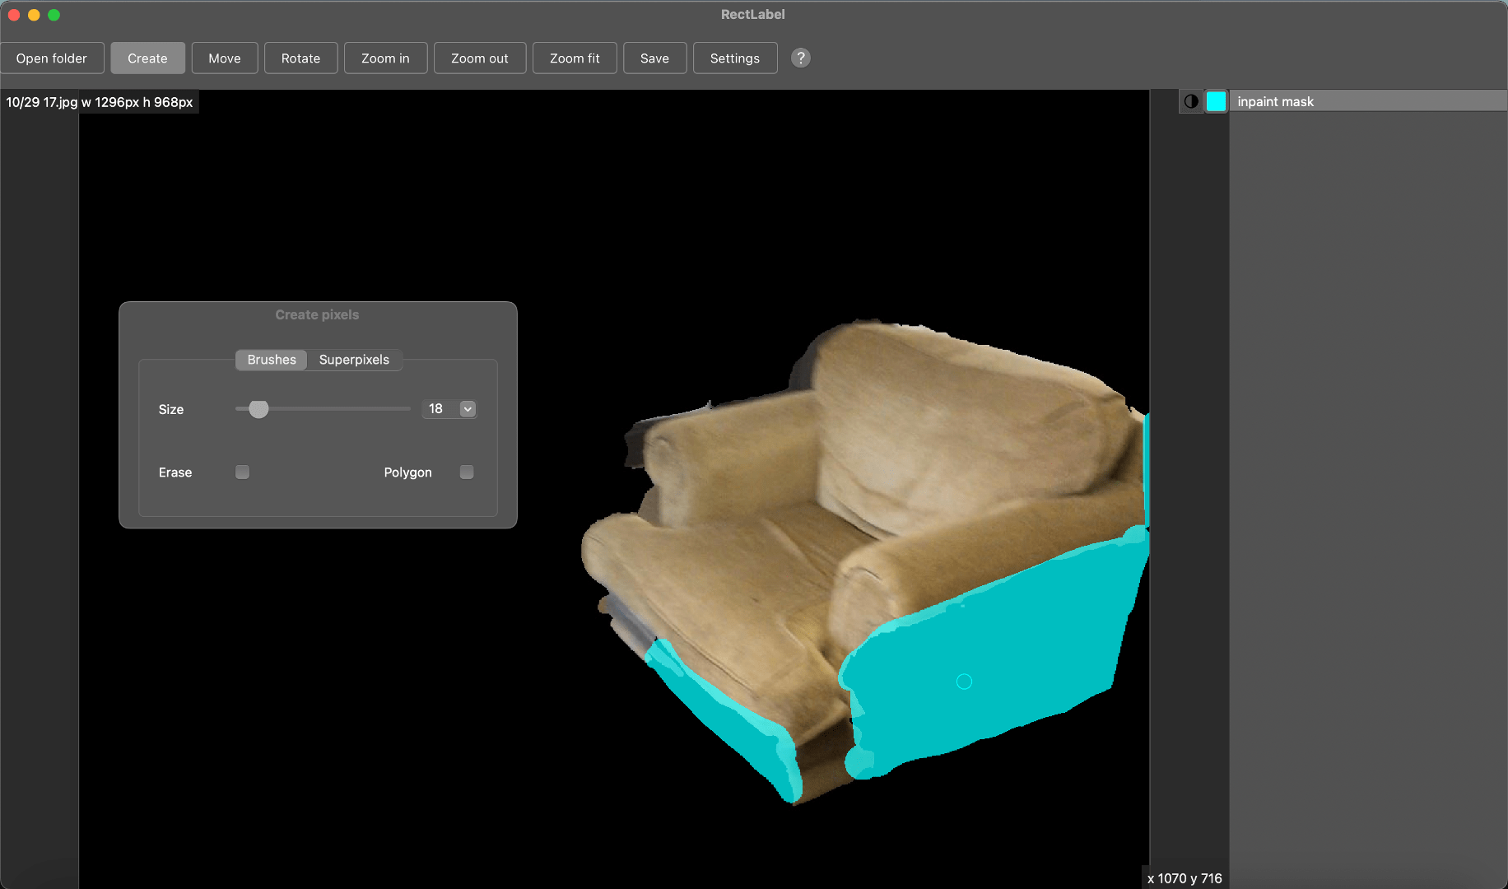
Task: Switch to the Superpixels tab
Action: (x=354, y=360)
